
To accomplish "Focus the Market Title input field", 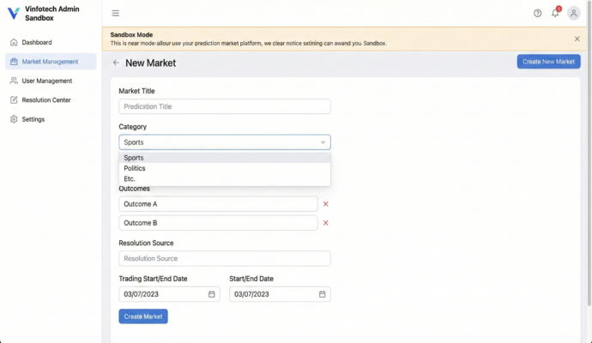I will [224, 106].
